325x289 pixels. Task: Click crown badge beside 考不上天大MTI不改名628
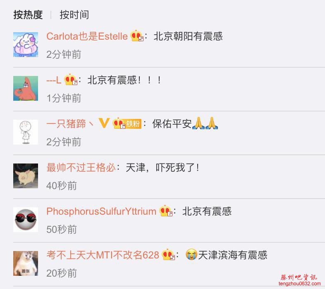tap(168, 255)
